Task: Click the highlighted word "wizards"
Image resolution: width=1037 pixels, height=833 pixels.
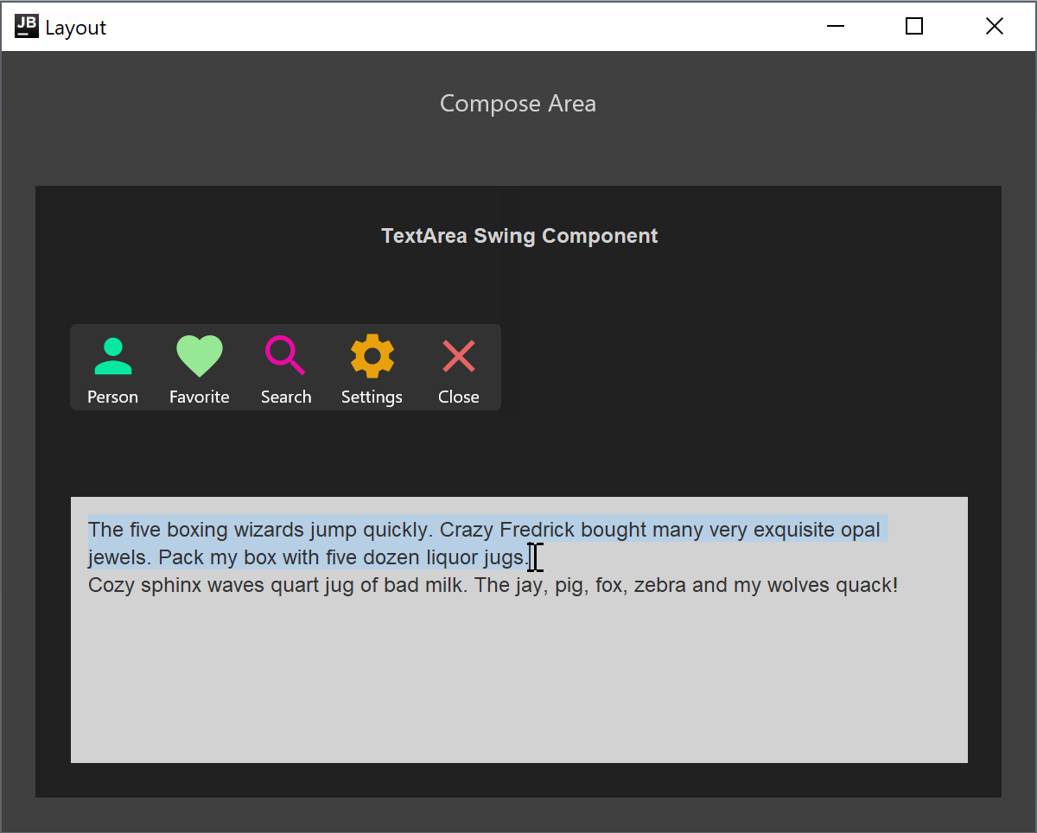Action: click(270, 530)
